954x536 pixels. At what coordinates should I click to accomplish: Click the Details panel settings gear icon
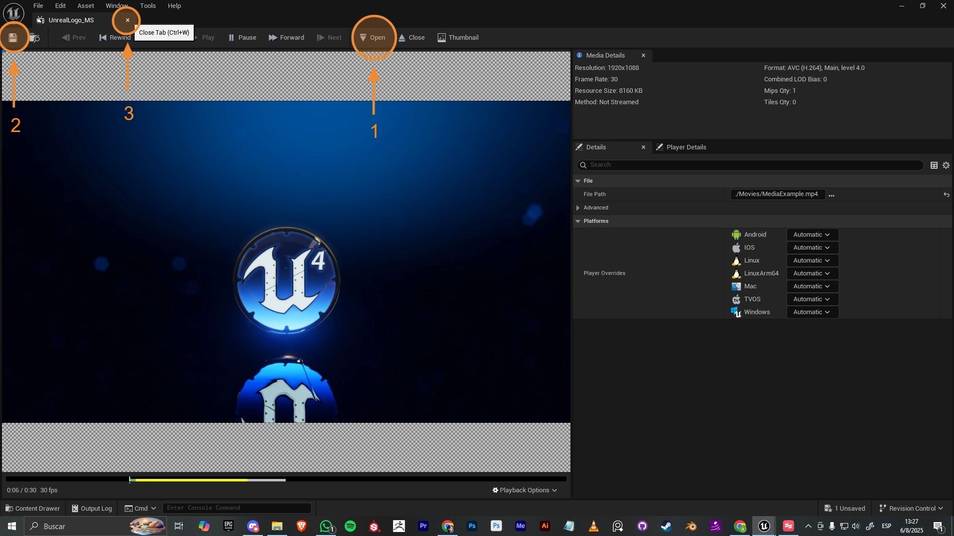coord(946,165)
